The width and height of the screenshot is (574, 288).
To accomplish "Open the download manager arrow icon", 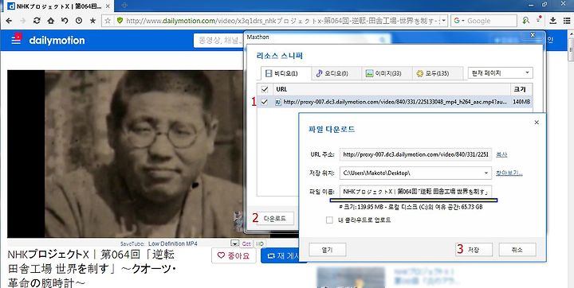I will click(552, 21).
